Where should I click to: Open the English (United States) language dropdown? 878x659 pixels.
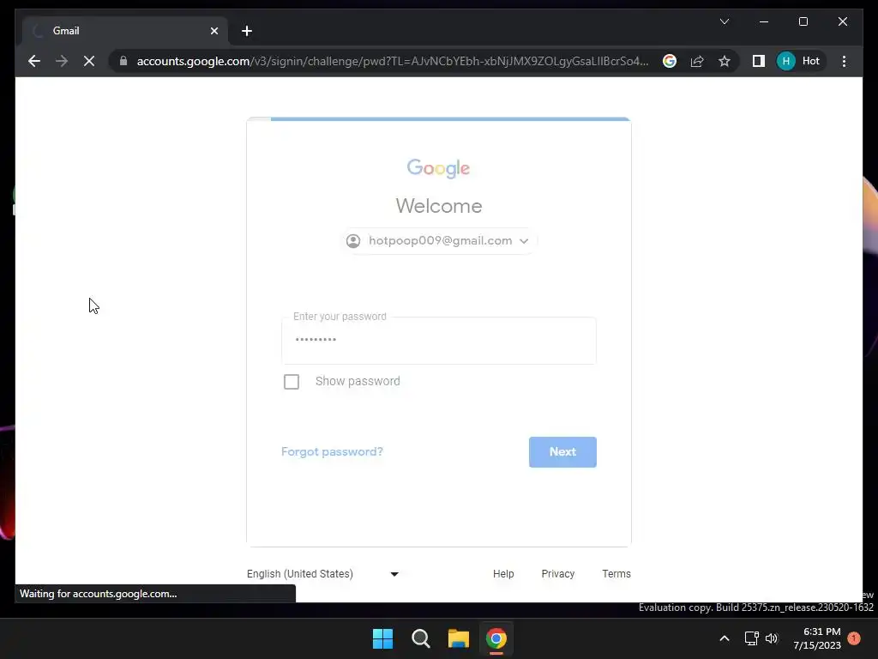point(322,574)
